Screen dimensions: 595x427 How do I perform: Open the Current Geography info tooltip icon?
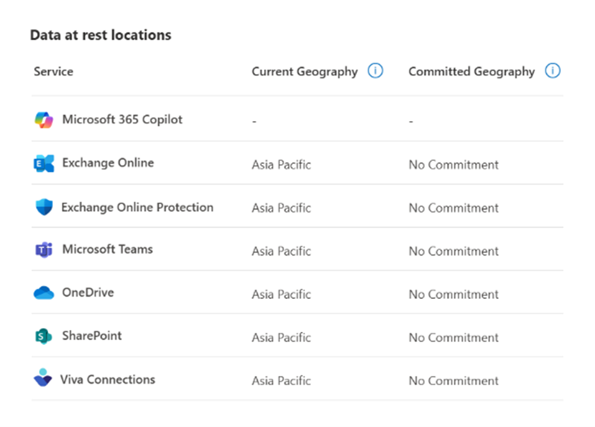pyautogui.click(x=376, y=70)
